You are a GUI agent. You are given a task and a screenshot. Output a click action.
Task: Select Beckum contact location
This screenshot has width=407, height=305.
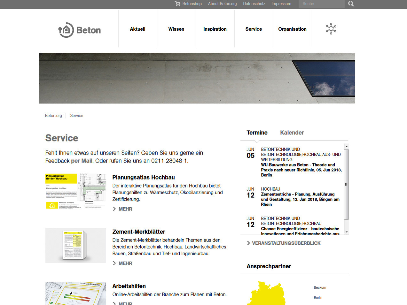[320, 287]
